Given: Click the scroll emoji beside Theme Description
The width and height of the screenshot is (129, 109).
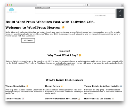Looking at the screenshot, I should pos(27,86).
